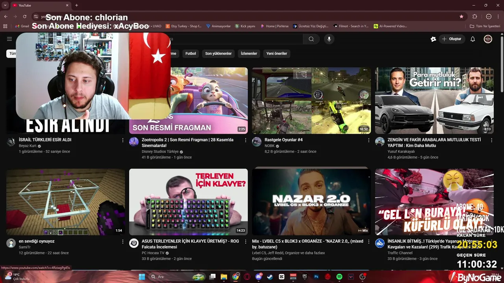Open the Chrome three-dot menu
The height and width of the screenshot is (283, 504).
coord(499,17)
